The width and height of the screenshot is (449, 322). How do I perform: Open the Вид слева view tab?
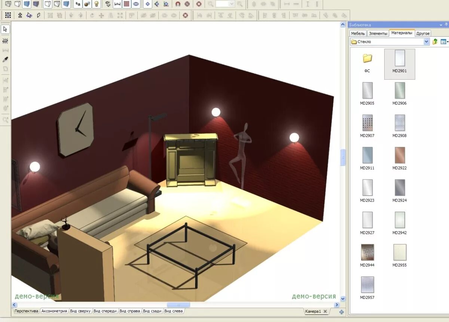click(174, 311)
